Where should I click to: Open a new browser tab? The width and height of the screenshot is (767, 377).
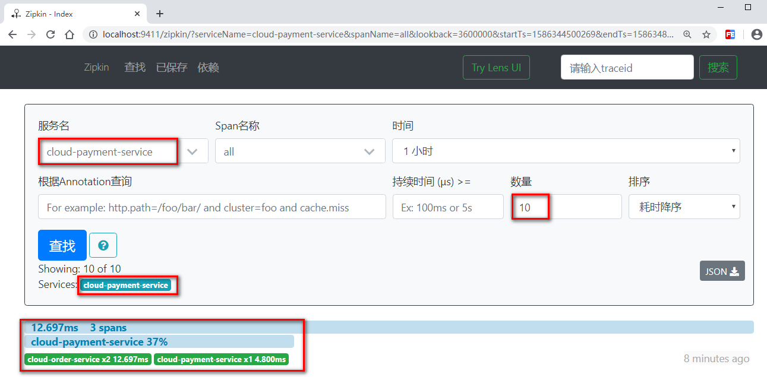pos(159,14)
